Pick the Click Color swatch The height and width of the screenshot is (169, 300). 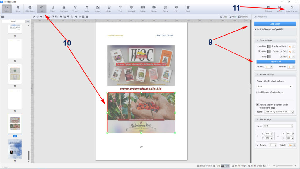click(269, 52)
